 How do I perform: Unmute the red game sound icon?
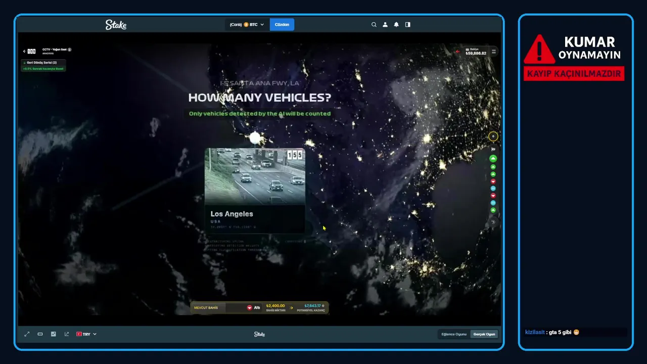click(x=457, y=51)
